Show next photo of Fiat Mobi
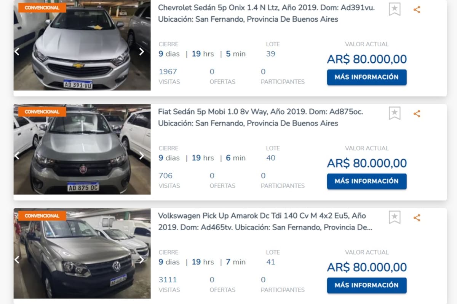Screen dimensions: 457x304 [141, 156]
